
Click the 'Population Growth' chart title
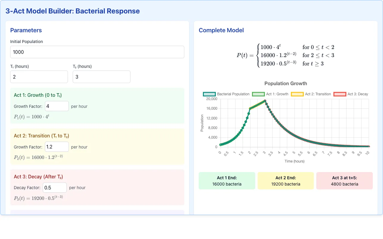pos(286,83)
